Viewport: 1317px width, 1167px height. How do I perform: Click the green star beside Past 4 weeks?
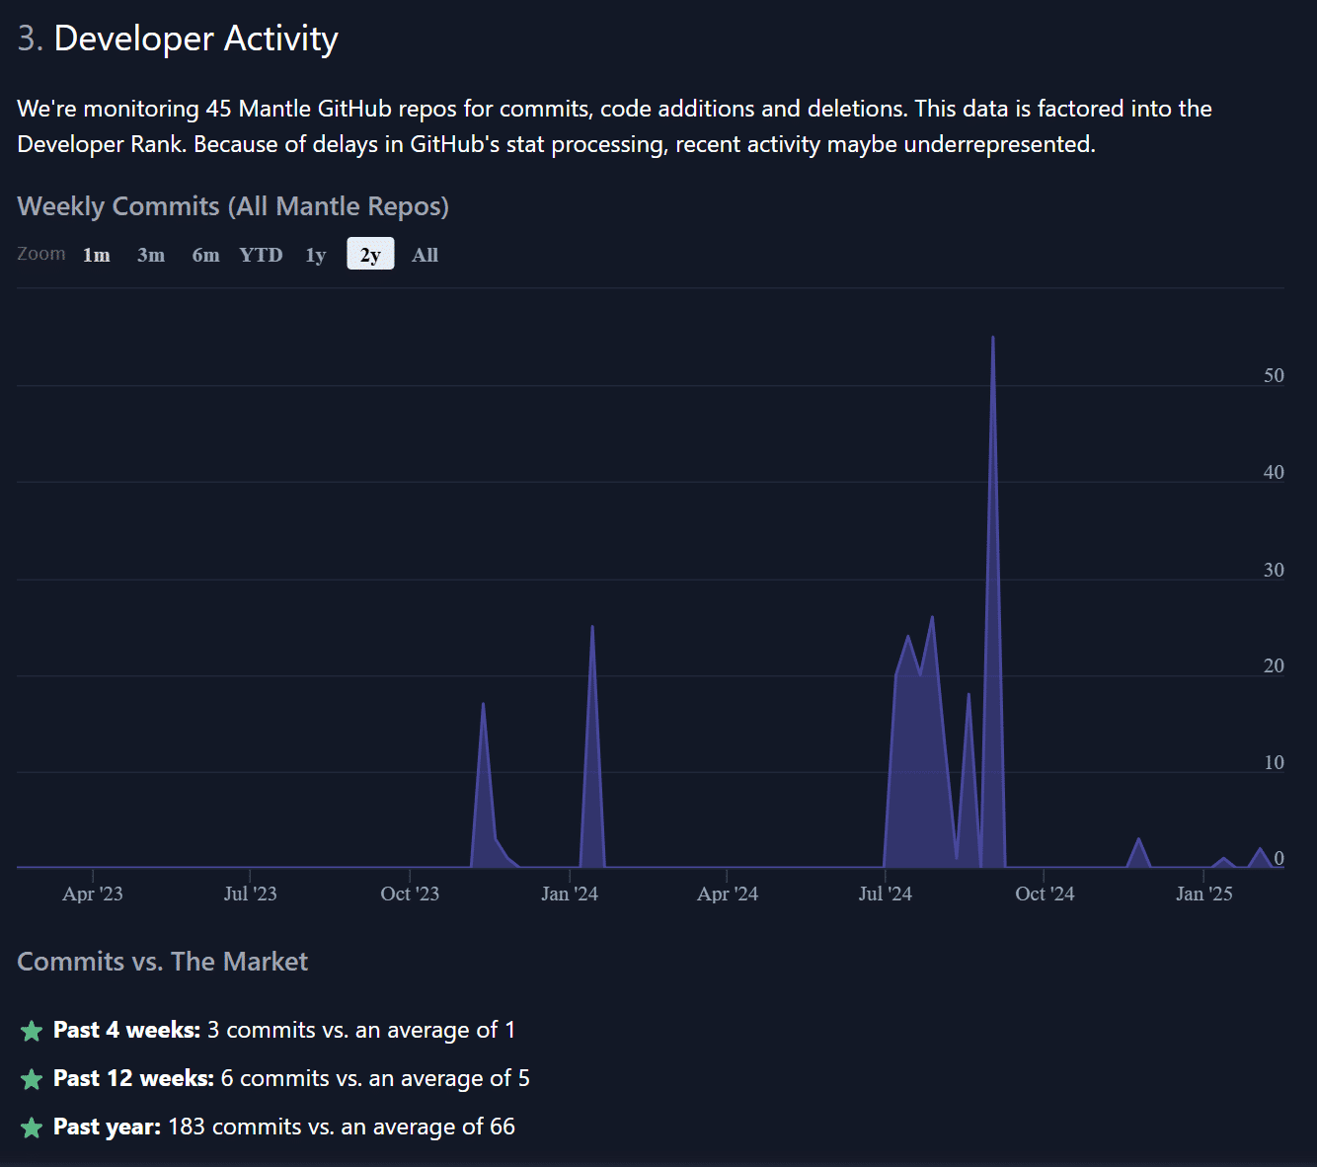click(31, 1030)
